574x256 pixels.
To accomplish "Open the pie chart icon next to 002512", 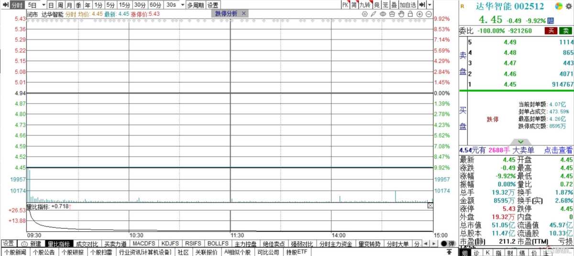I will tap(559, 6).
